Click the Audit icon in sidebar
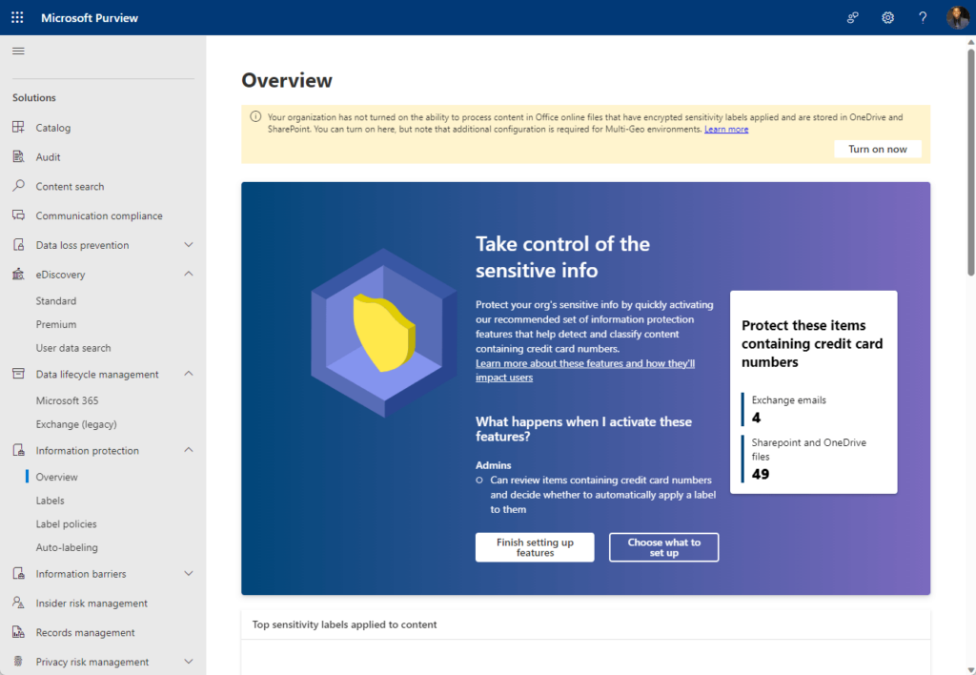 [19, 156]
